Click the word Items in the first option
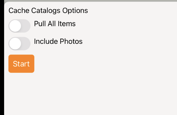177x115 pixels. 67,24
